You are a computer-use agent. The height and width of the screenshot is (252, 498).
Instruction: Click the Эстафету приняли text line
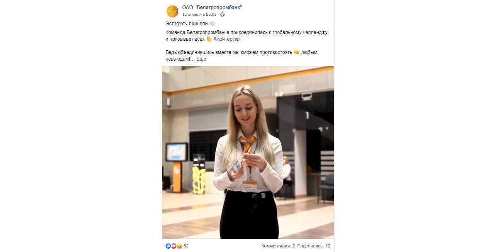pyautogui.click(x=186, y=24)
